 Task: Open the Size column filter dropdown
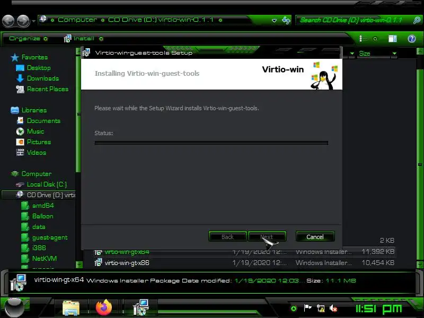394,54
